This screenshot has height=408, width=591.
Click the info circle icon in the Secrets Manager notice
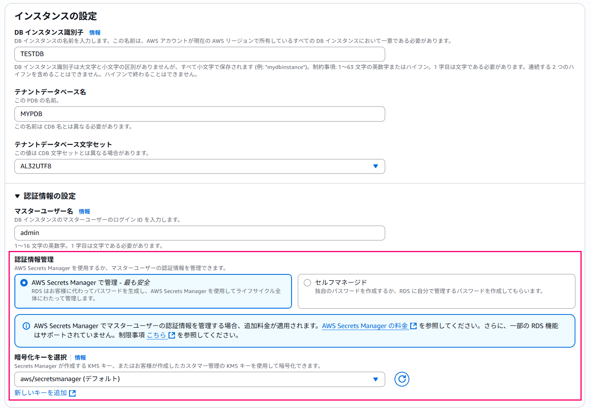(26, 326)
